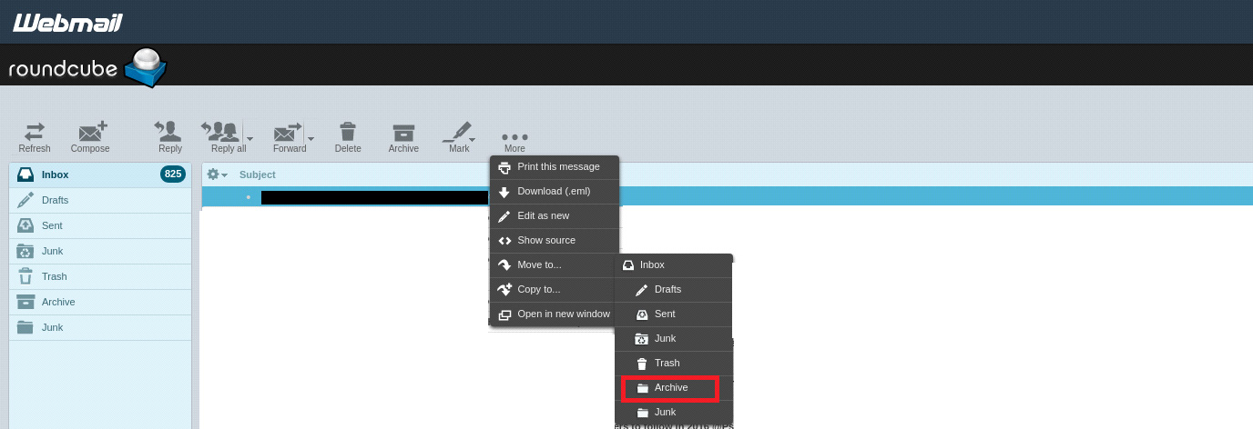The image size is (1253, 429).
Task: Click the Delete trash icon in toolbar
Action: click(347, 133)
